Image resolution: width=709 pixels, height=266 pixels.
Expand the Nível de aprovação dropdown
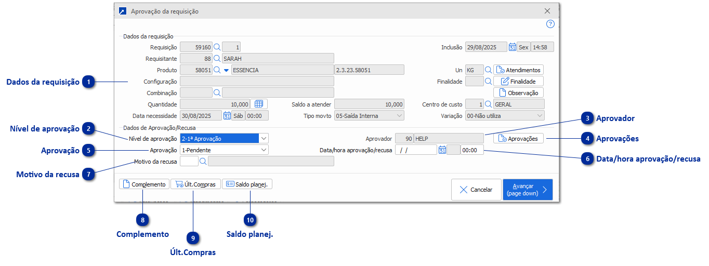point(264,139)
